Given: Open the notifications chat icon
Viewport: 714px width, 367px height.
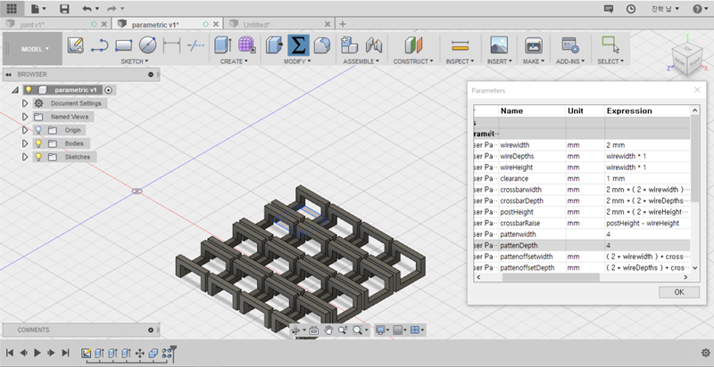Looking at the screenshot, I should point(609,9).
